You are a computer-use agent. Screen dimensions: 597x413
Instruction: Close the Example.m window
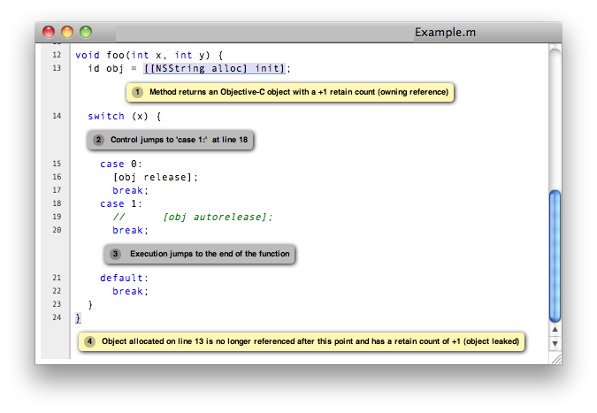tap(50, 32)
